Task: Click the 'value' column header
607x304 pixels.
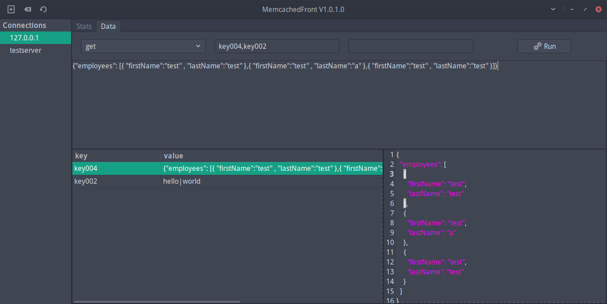Action: click(272, 156)
